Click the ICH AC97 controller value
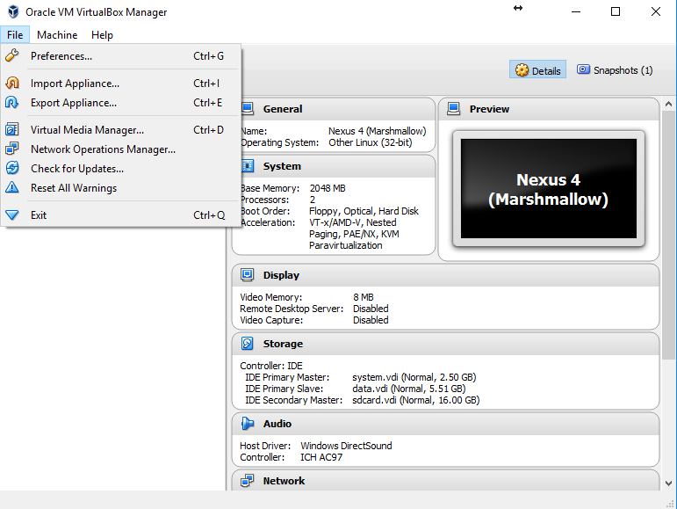Viewport: 677px width, 509px height. tap(321, 457)
